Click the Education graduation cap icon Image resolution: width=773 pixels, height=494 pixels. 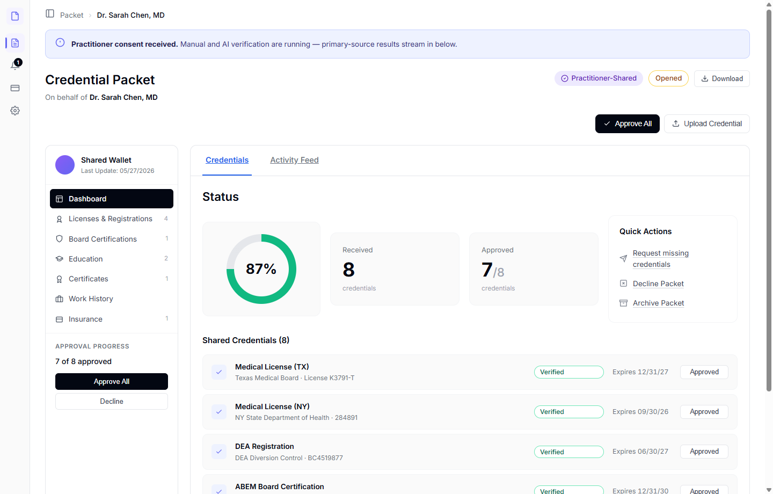point(60,259)
